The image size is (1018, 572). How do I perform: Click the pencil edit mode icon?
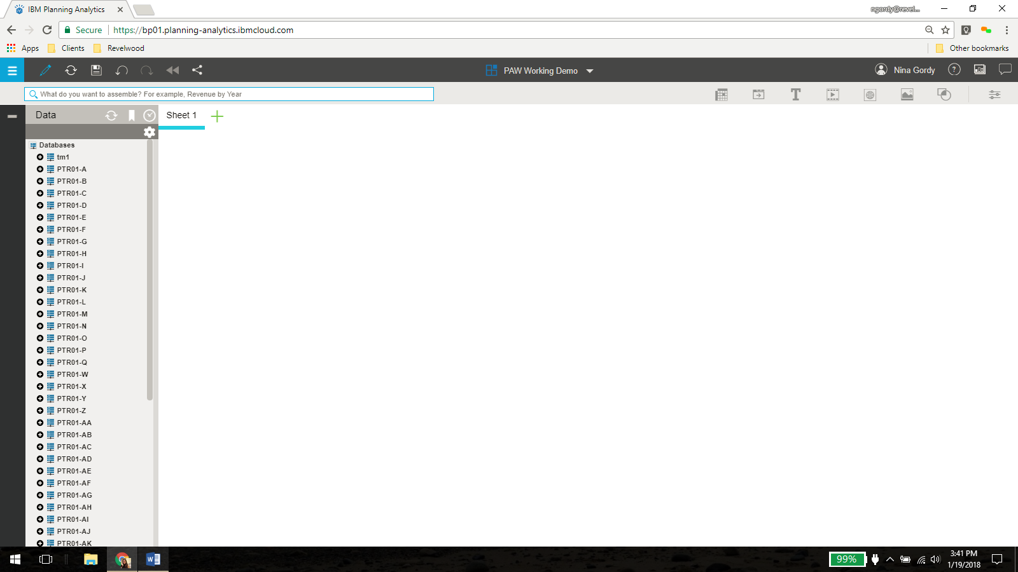coord(45,71)
